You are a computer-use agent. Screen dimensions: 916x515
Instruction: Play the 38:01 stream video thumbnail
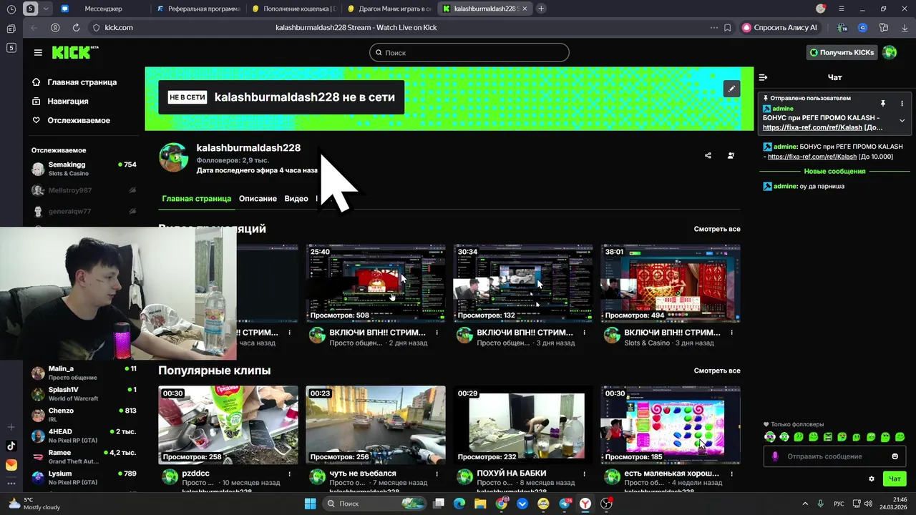tap(671, 283)
